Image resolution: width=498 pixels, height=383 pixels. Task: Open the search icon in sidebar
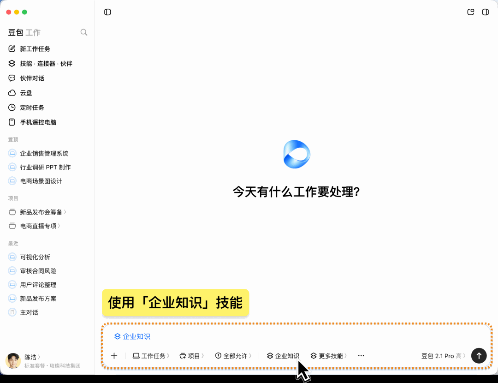(x=84, y=32)
